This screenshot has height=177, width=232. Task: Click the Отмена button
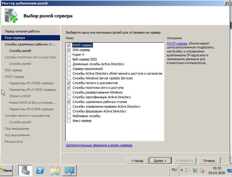pos(209,161)
